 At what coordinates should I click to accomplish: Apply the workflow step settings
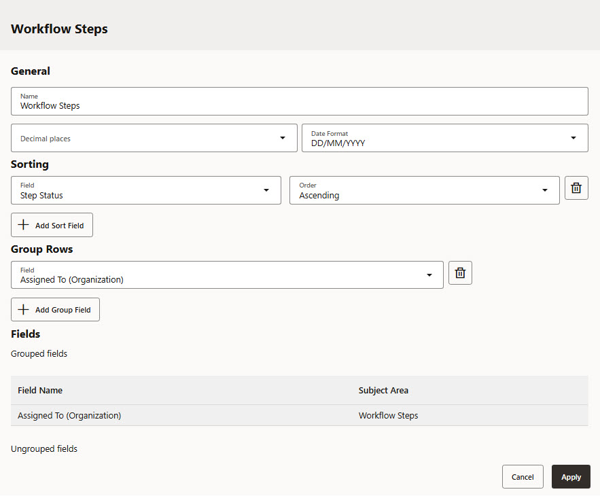(571, 477)
